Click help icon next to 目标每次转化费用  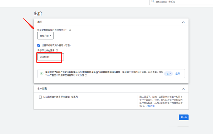coord(57,50)
